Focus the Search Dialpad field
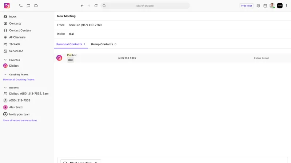 coord(145,6)
